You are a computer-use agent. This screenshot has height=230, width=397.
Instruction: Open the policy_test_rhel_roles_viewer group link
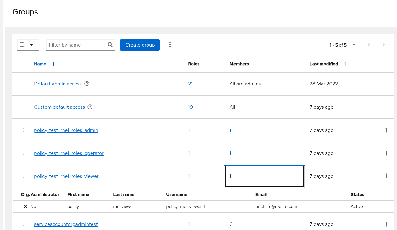66,176
